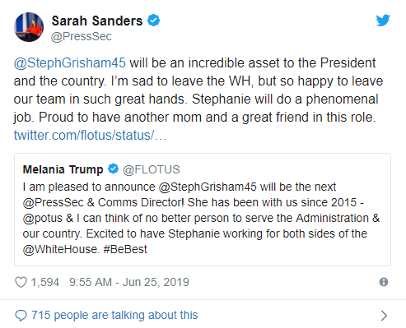The height and width of the screenshot is (328, 406).
Task: Open the Sarah Sanders display name
Action: [97, 21]
